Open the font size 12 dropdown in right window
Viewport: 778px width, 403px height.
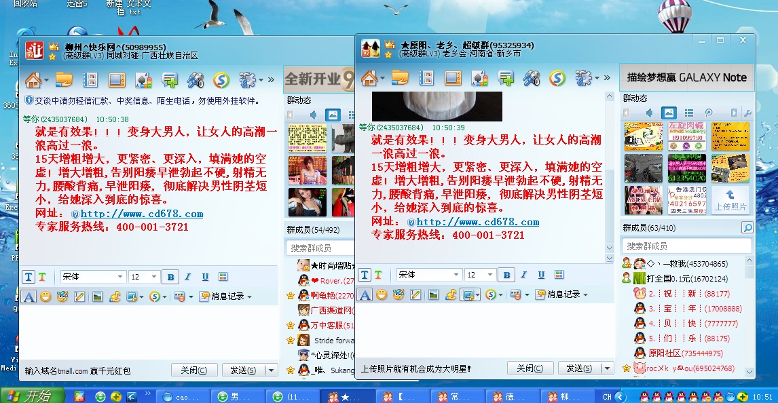(x=490, y=275)
